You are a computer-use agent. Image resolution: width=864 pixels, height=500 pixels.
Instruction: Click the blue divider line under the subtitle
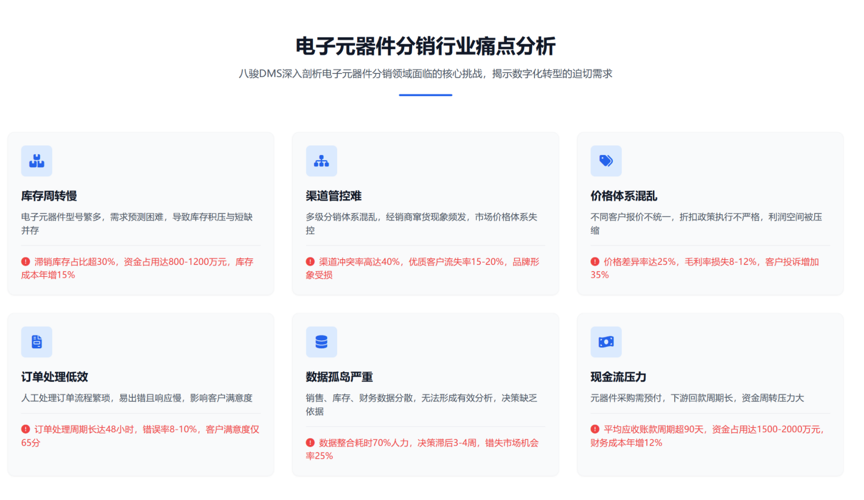pyautogui.click(x=425, y=96)
